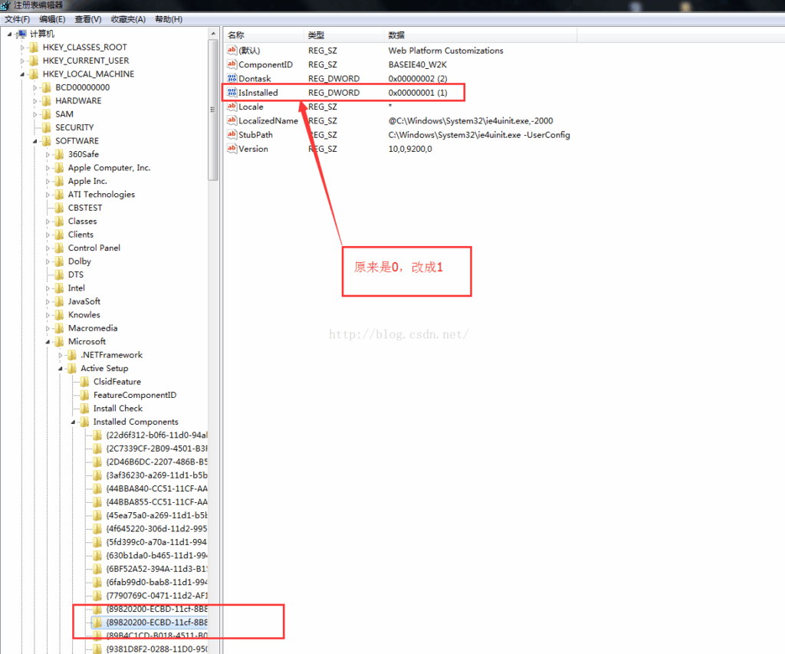The image size is (785, 654).
Task: Select the LocalizedName value icon
Action: point(232,121)
